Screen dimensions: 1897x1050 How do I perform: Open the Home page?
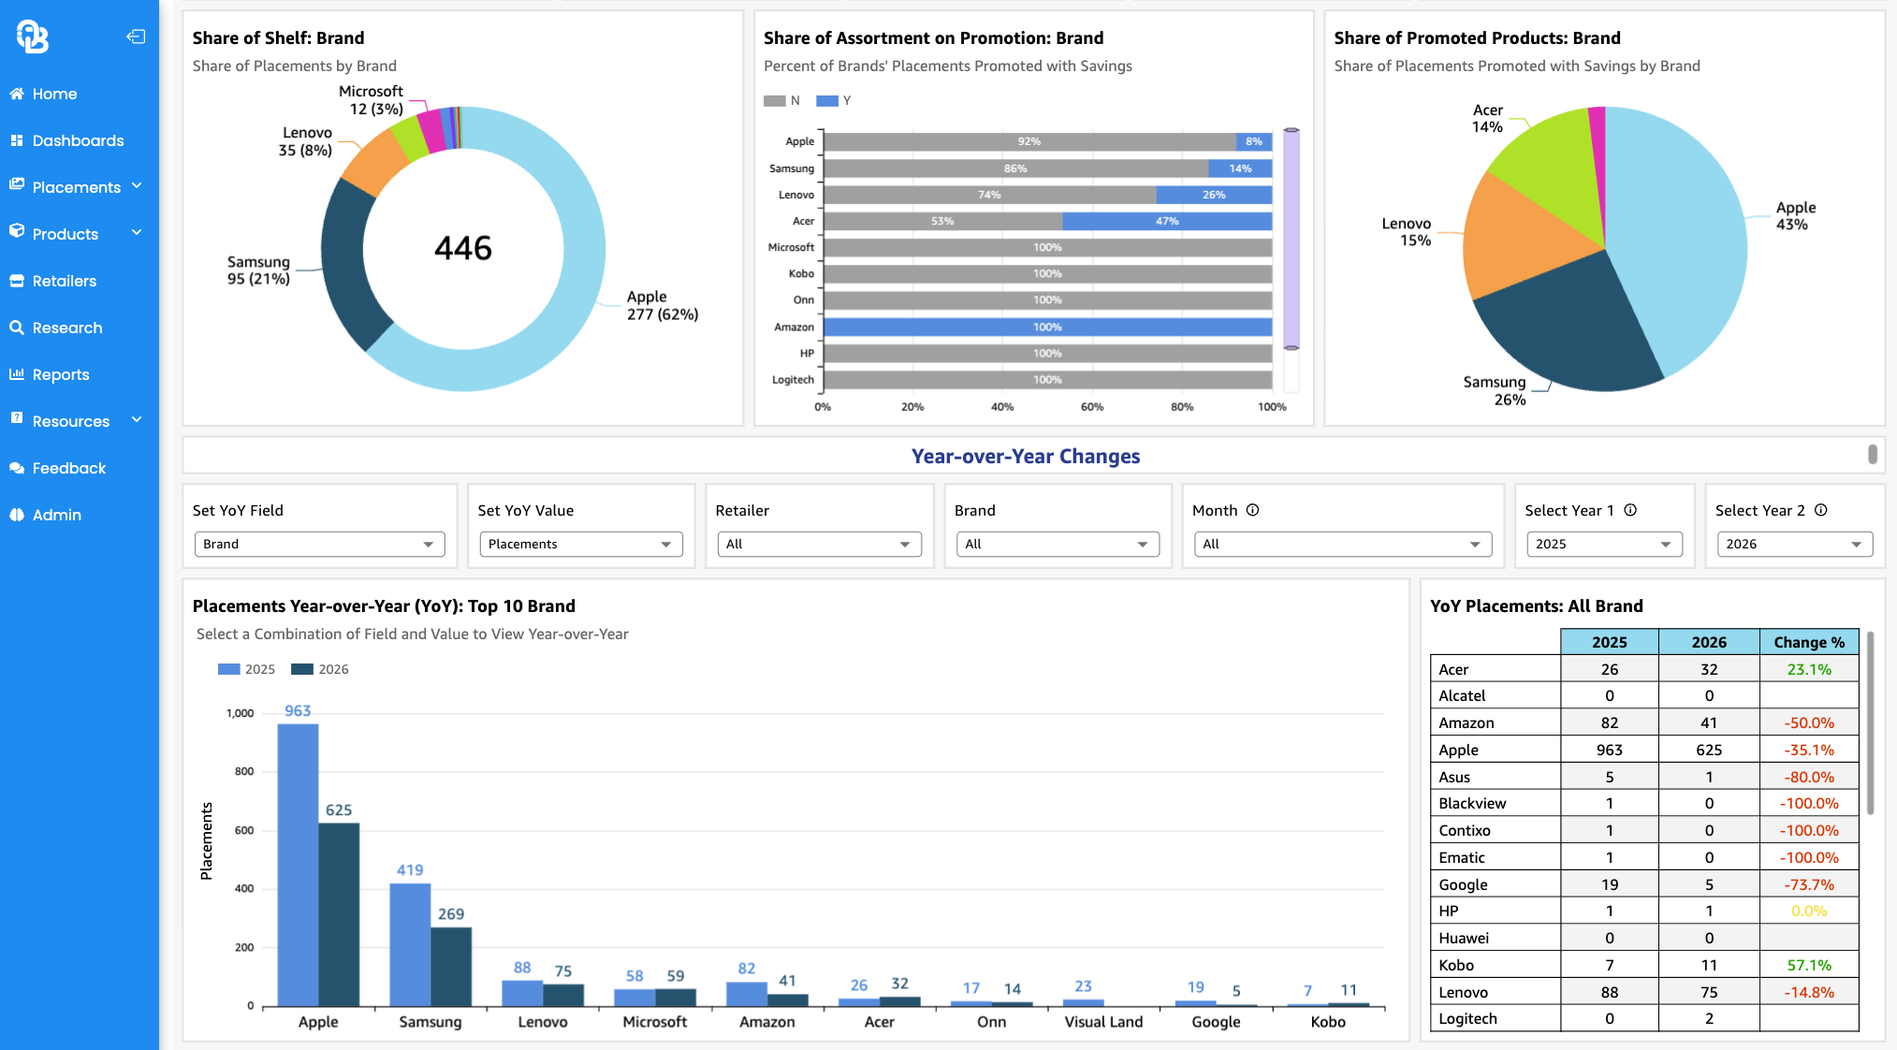(x=54, y=94)
